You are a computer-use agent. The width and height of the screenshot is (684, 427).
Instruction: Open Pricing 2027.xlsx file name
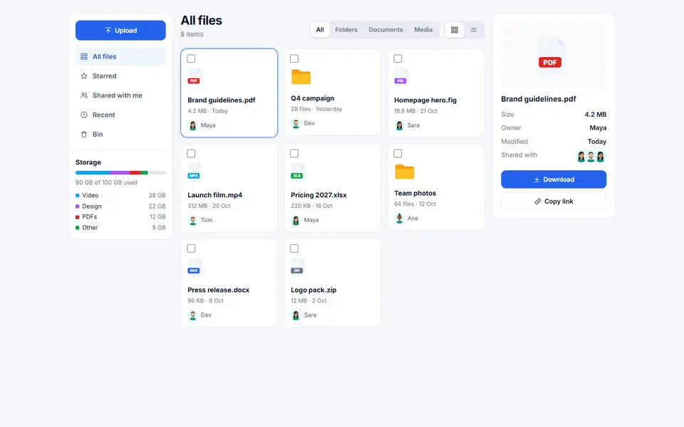[x=318, y=195]
